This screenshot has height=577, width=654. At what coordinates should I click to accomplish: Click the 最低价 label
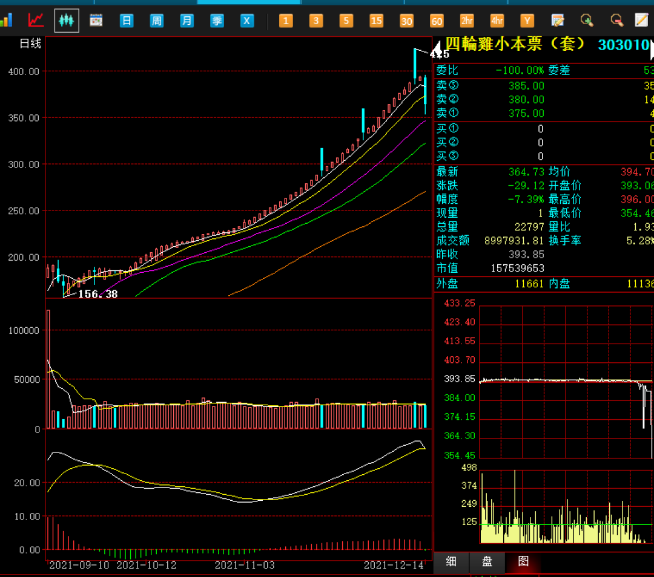[x=565, y=213]
